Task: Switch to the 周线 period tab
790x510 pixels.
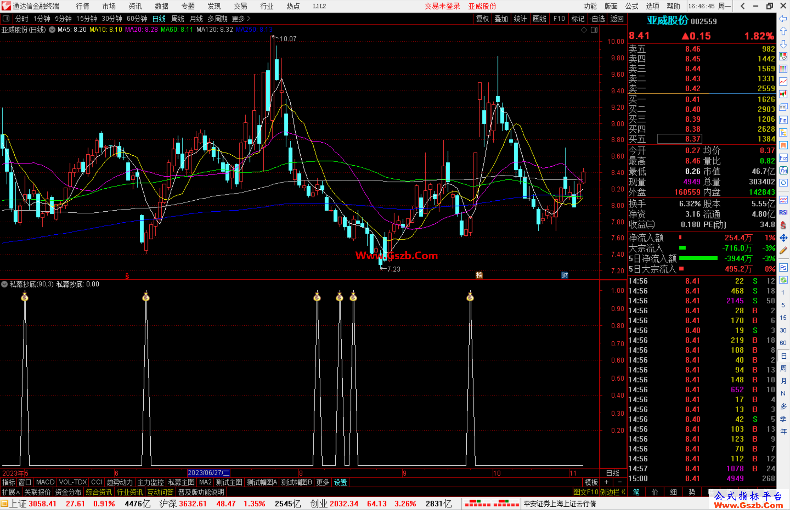Action: pyautogui.click(x=178, y=19)
